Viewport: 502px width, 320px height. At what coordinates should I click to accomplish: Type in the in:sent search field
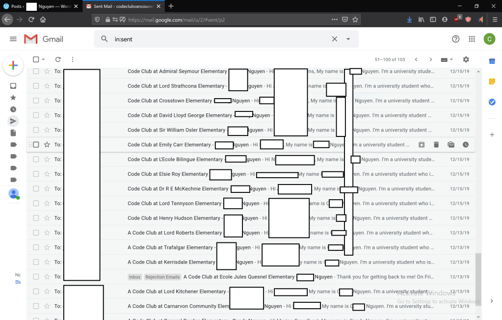click(216, 39)
